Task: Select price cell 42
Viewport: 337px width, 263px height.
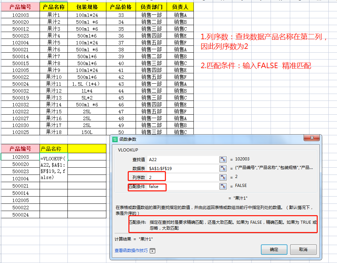Action: pyautogui.click(x=121, y=77)
